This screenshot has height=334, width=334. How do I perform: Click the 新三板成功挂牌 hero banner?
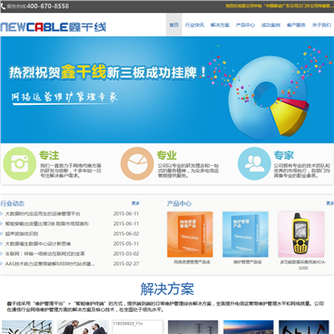click(167, 90)
